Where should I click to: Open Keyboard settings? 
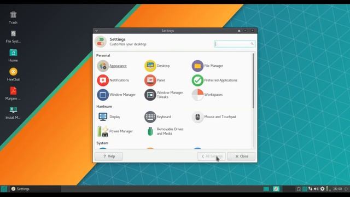tap(158, 117)
